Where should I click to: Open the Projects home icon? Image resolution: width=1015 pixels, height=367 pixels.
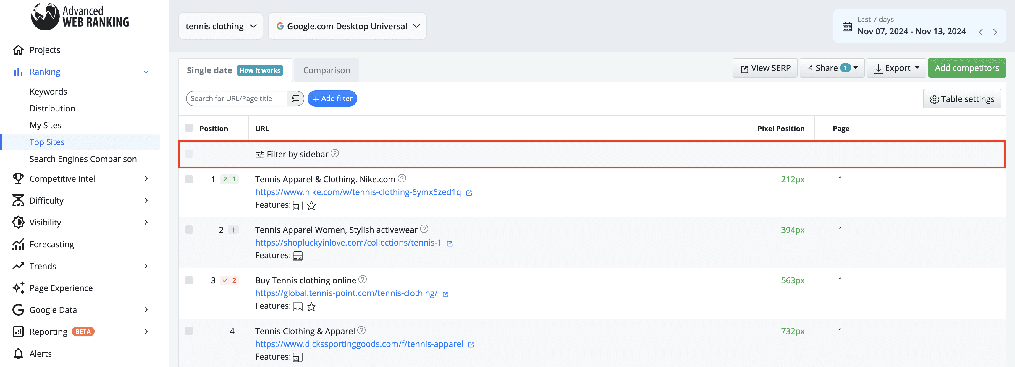(18, 50)
